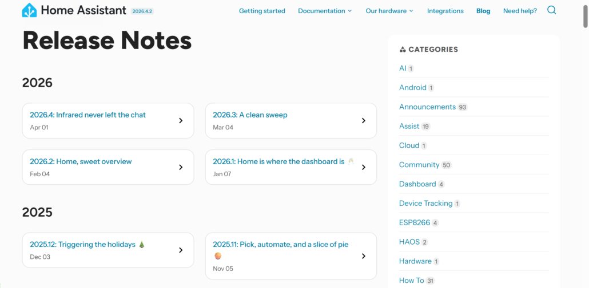Select the Announcements category
Screen dimensions: 589x288
click(428, 107)
